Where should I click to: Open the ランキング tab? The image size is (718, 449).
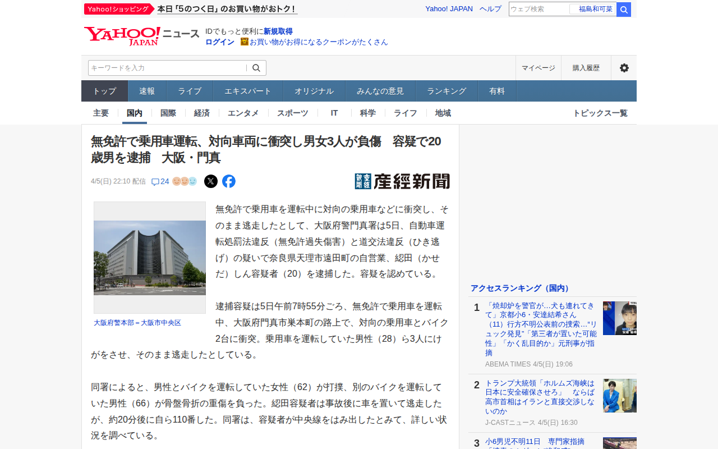[x=447, y=91]
